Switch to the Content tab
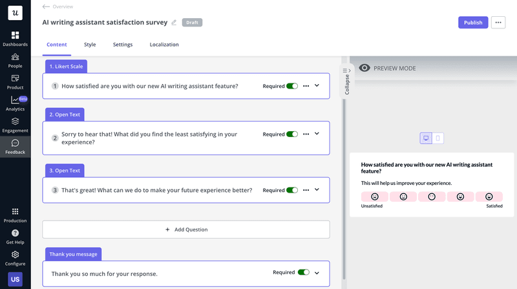This screenshot has height=289, width=517. coord(57,45)
